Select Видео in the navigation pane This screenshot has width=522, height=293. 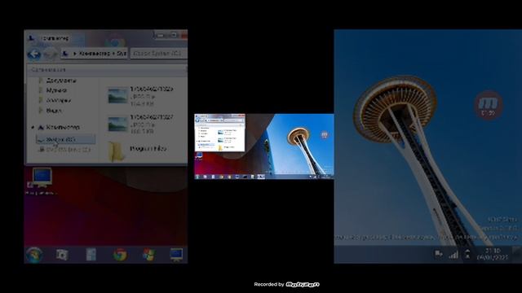point(50,111)
